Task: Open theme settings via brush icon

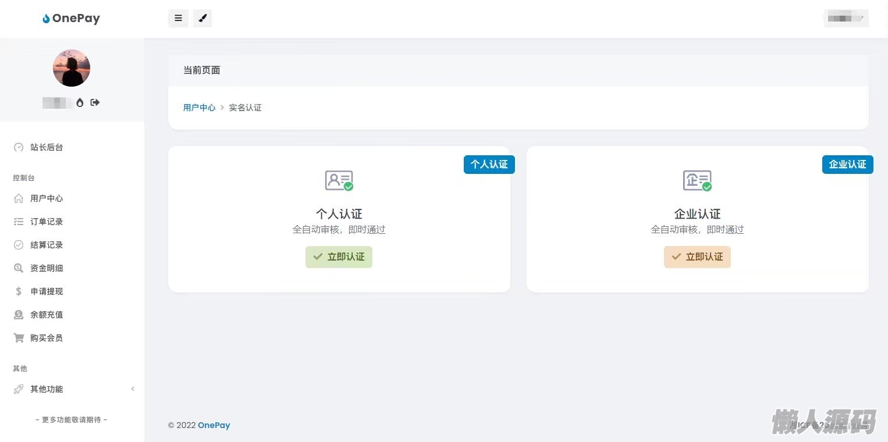Action: pyautogui.click(x=203, y=19)
